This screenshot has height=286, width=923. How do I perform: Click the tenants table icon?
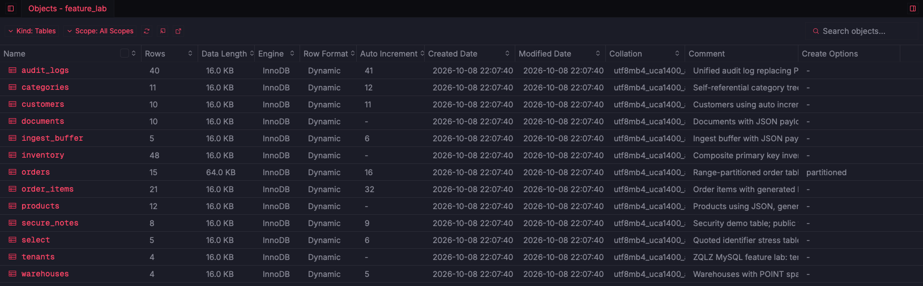click(12, 257)
